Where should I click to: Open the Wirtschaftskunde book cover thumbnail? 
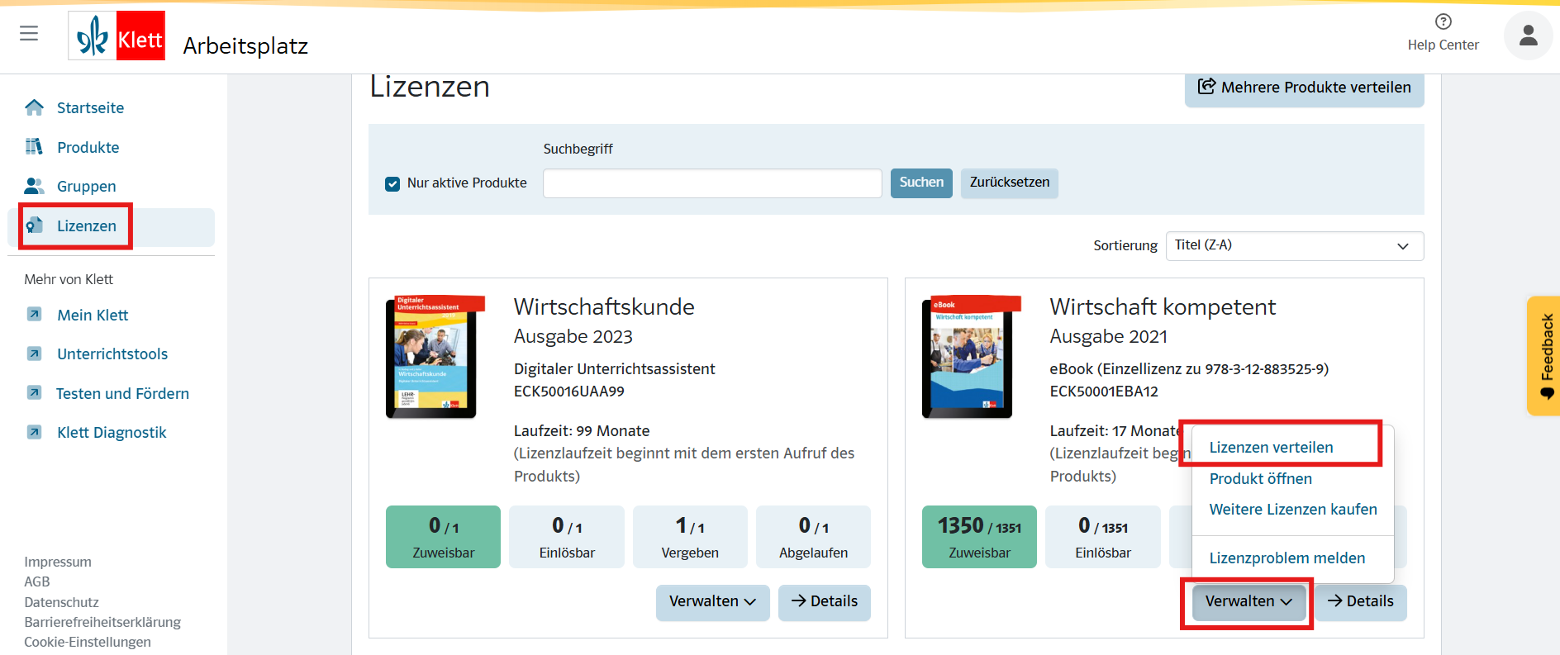coord(431,357)
